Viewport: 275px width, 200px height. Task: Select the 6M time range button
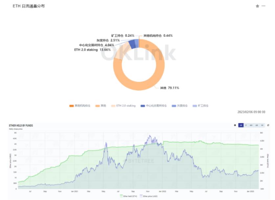tap(251, 125)
